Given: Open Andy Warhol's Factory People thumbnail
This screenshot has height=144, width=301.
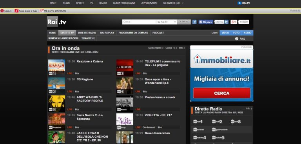Looking at the screenshot, I should 56,103.
